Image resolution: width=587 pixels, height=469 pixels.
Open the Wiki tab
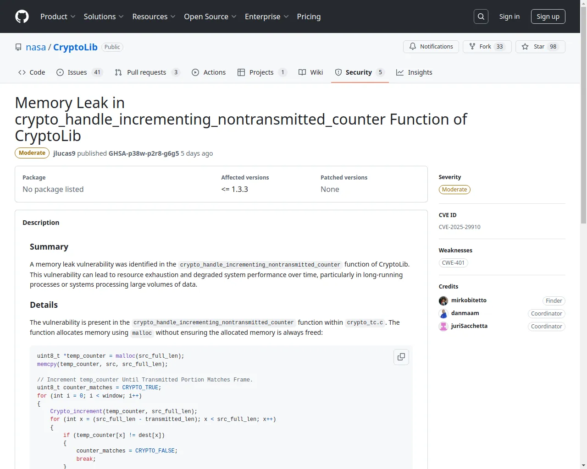pos(310,72)
